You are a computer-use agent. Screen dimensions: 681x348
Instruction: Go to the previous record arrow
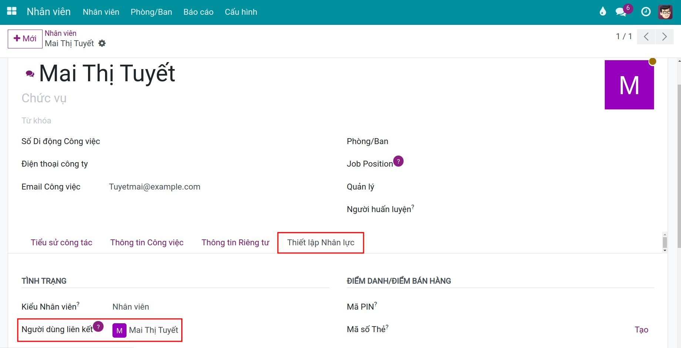click(x=646, y=37)
